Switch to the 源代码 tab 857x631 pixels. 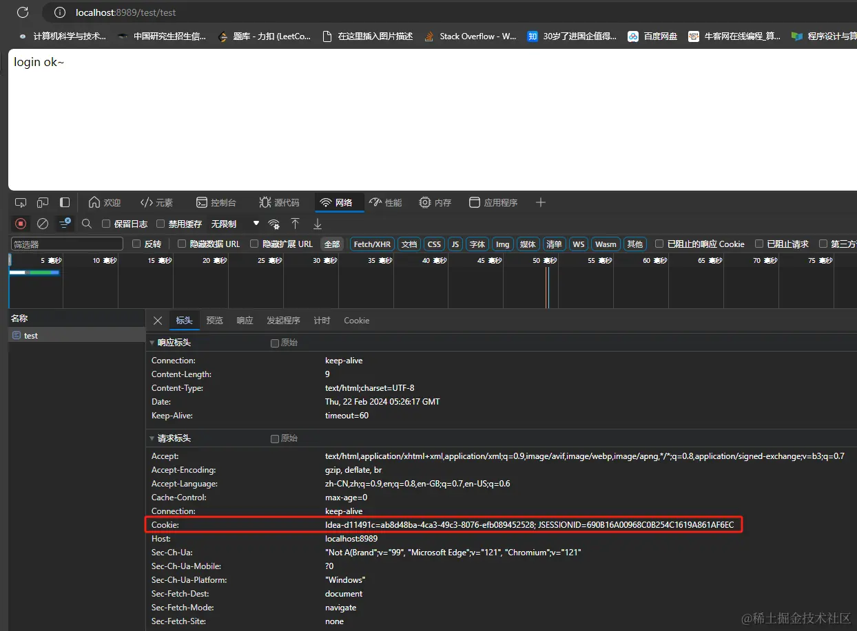coord(279,202)
